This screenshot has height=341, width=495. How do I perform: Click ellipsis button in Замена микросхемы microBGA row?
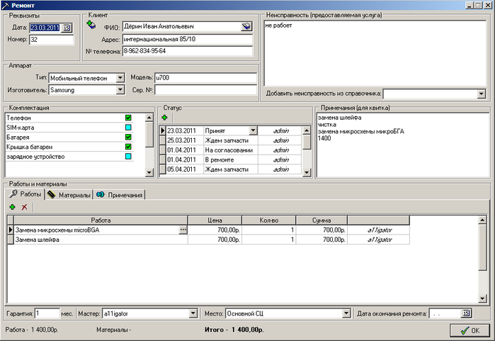pos(183,230)
